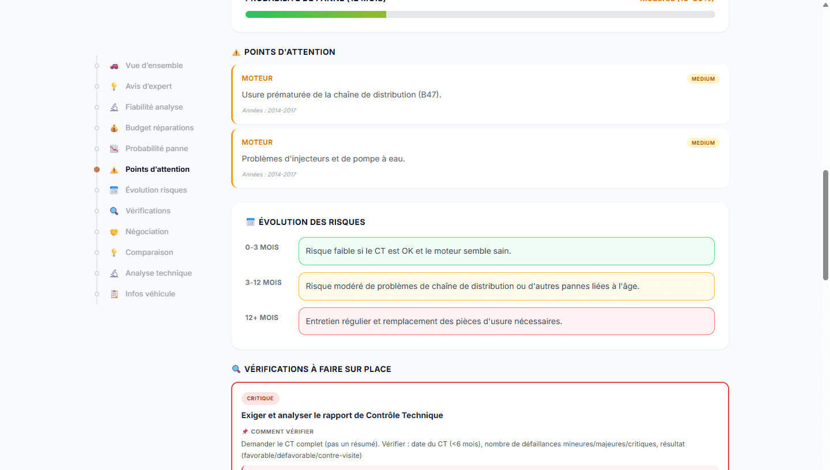Viewport: 830px width, 470px height.
Task: Click the microscope icon beside Analyse technique
Action: click(114, 273)
